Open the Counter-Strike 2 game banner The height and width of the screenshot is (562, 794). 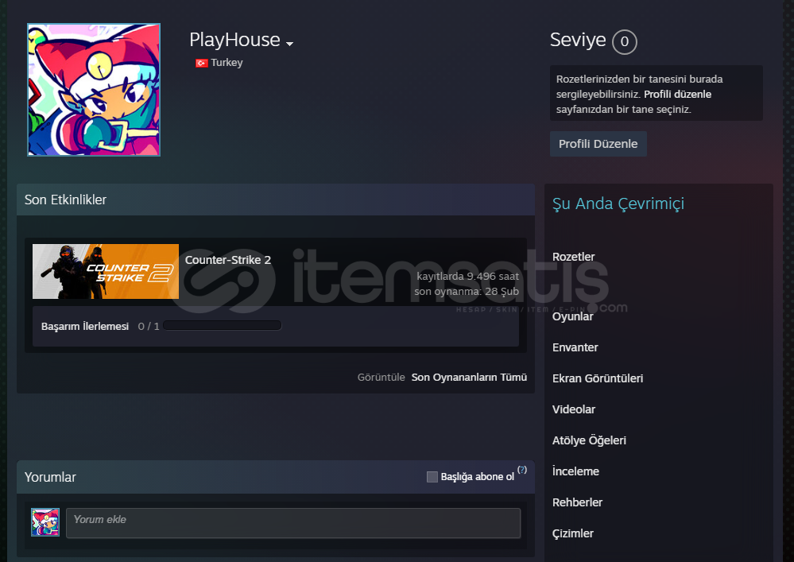106,271
